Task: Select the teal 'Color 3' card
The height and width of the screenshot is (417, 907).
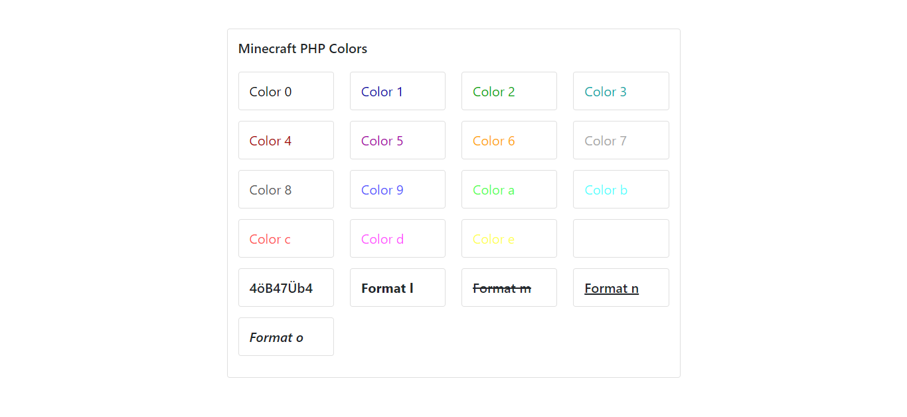Action: click(621, 91)
